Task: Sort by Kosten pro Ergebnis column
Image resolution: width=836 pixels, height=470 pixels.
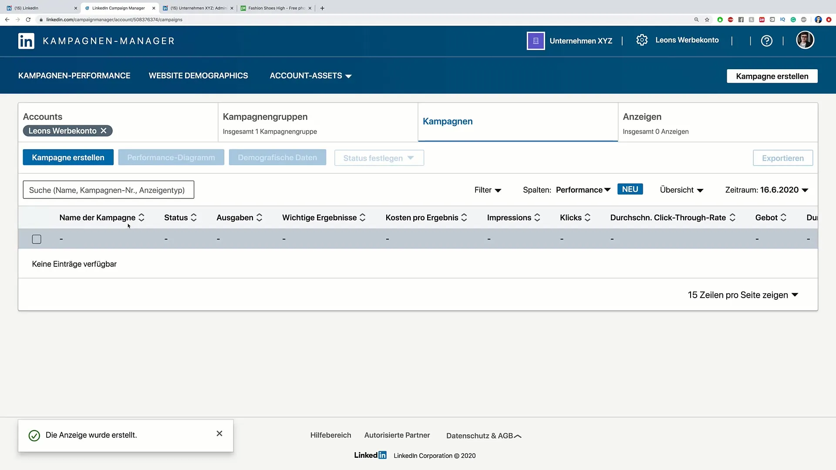Action: click(464, 218)
